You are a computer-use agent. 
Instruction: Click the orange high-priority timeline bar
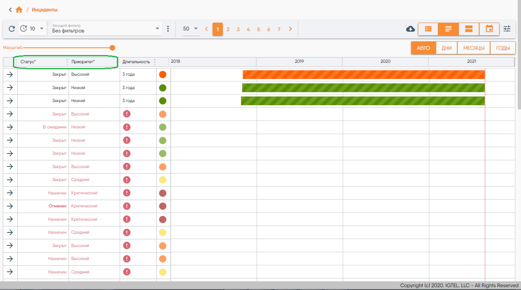pos(364,75)
